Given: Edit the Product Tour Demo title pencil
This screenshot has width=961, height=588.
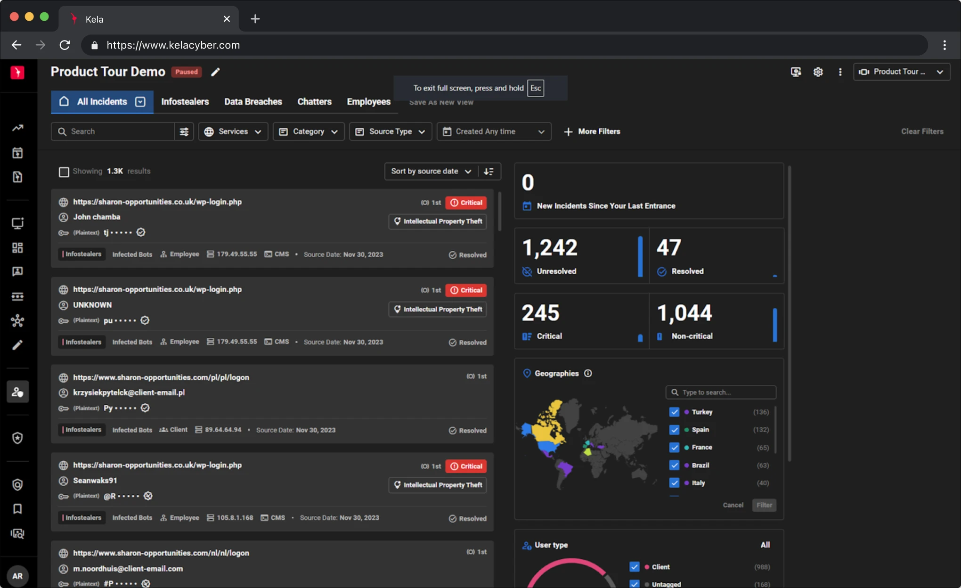Looking at the screenshot, I should 215,72.
